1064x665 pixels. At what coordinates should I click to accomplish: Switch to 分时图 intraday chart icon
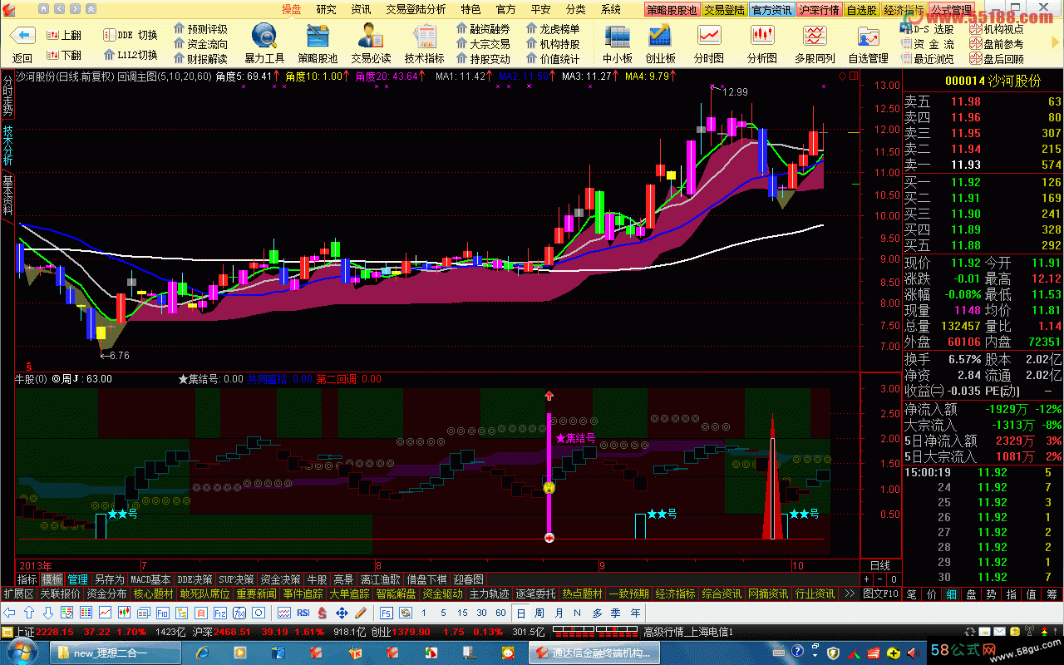tap(709, 37)
